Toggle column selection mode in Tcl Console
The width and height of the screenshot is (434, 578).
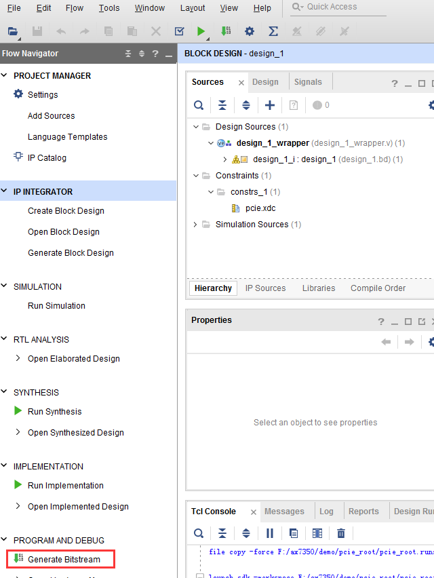tap(317, 533)
